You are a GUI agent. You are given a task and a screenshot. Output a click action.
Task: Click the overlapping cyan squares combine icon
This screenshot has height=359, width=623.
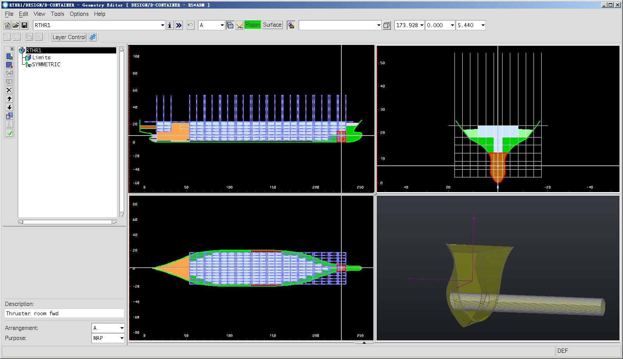[9, 116]
